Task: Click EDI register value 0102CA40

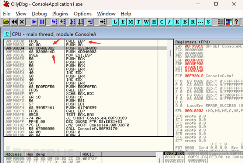Action: coord(194,71)
